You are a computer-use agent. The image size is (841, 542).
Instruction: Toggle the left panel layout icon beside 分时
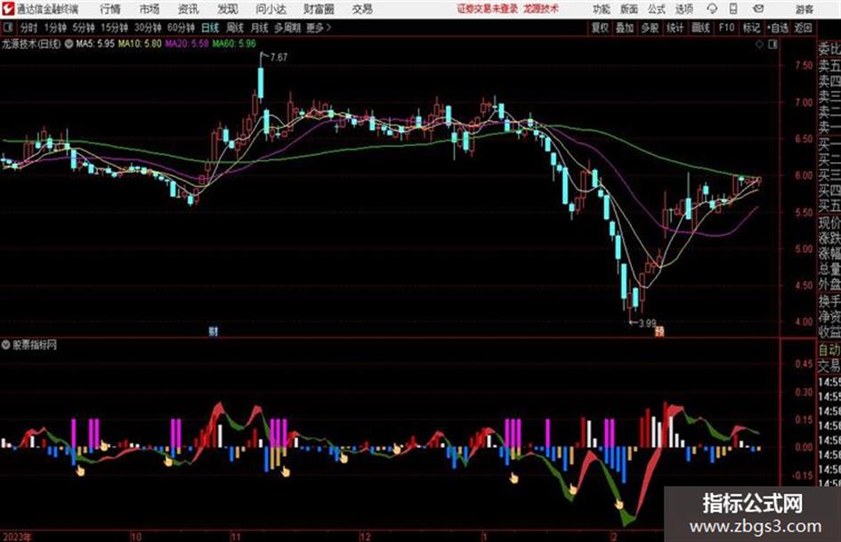[7, 28]
